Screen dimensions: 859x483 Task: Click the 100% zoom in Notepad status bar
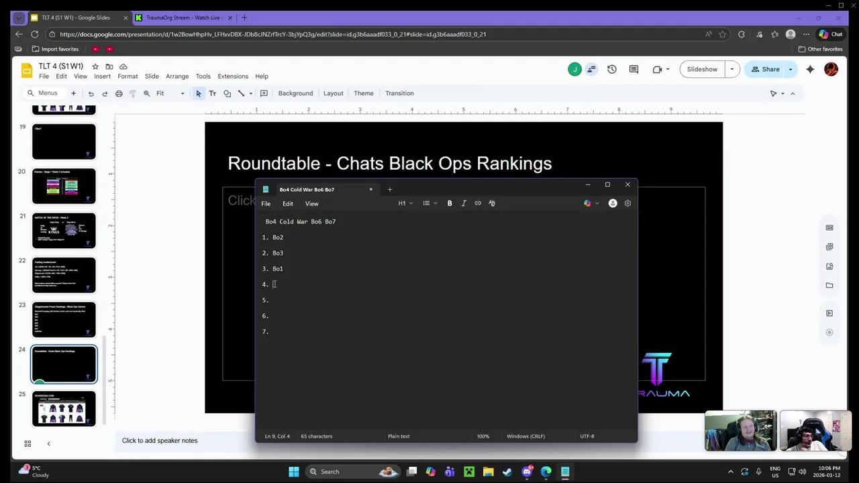click(483, 436)
